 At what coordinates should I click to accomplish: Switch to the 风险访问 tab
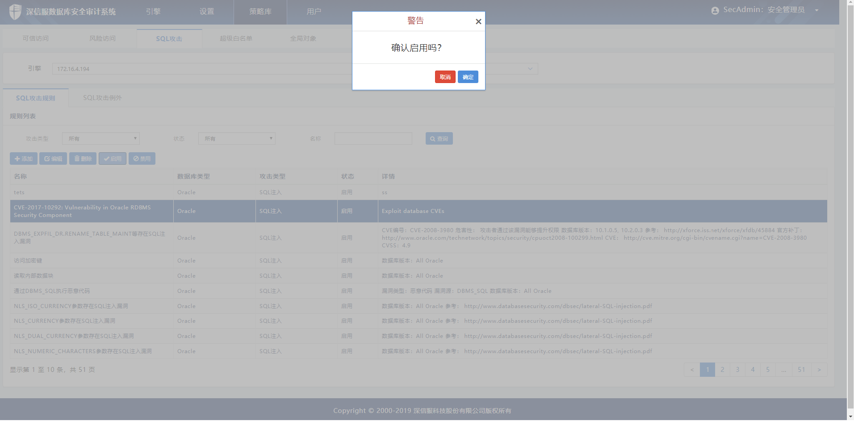click(x=102, y=39)
